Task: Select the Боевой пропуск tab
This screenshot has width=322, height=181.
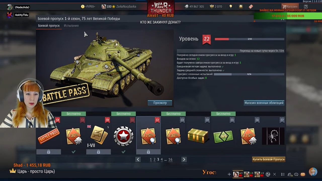Action: click(x=49, y=26)
